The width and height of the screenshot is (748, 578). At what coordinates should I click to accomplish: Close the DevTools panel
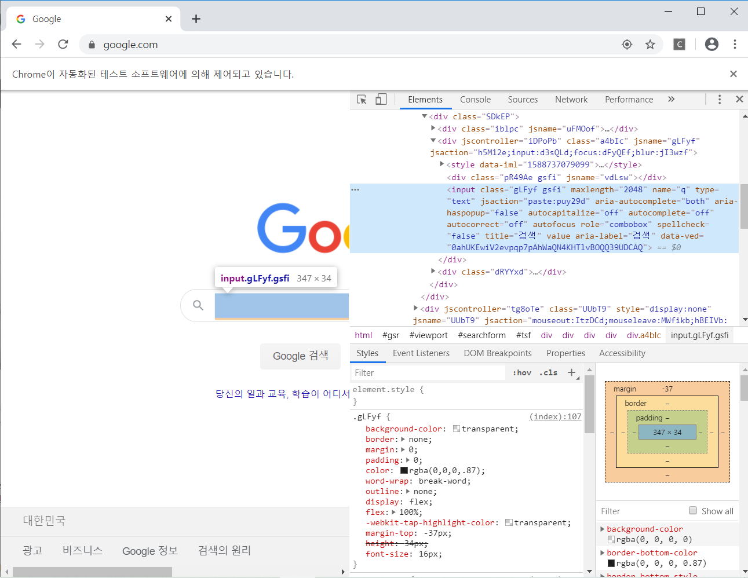click(739, 99)
